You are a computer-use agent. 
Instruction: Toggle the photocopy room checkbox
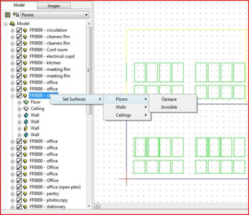point(19,200)
